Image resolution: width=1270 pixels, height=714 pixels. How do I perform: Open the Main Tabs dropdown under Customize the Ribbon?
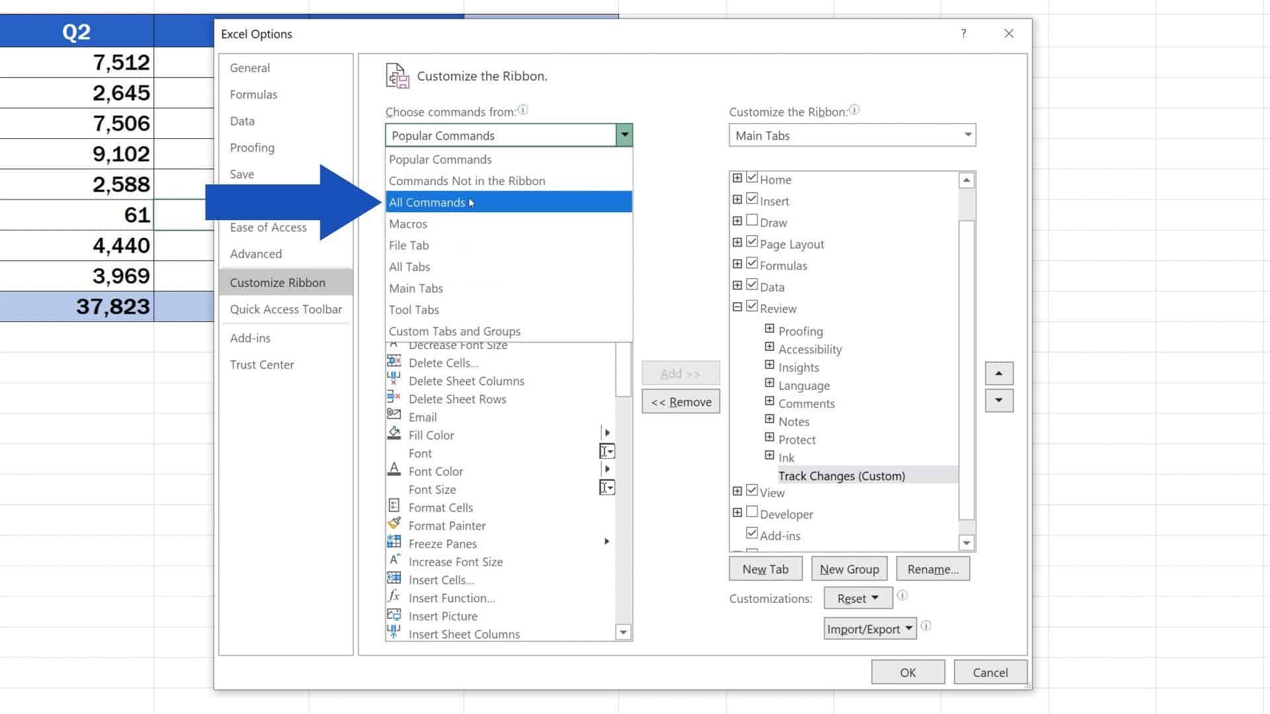(x=968, y=135)
